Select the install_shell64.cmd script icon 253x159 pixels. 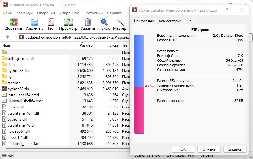(4, 95)
